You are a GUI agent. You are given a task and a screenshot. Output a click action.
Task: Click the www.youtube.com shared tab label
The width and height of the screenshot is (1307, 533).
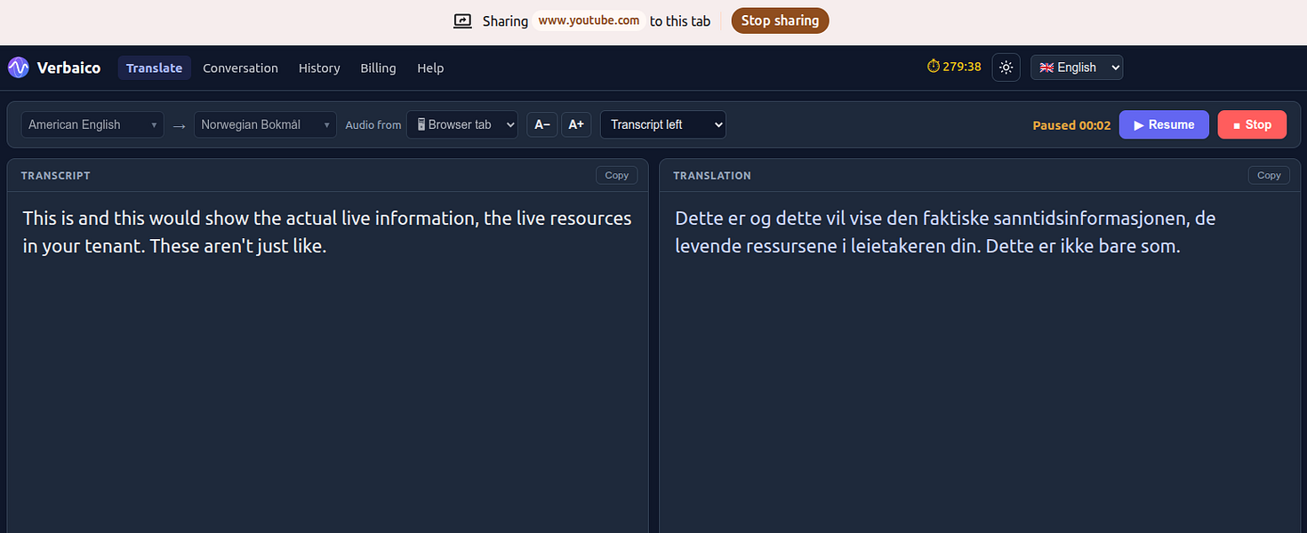[589, 20]
